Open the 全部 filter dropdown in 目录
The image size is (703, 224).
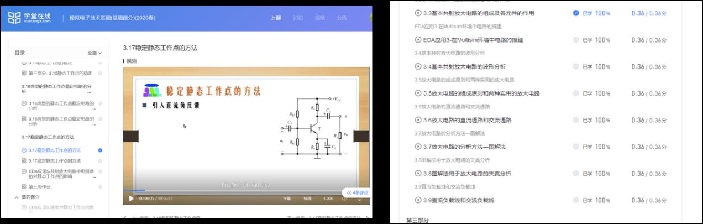(95, 53)
